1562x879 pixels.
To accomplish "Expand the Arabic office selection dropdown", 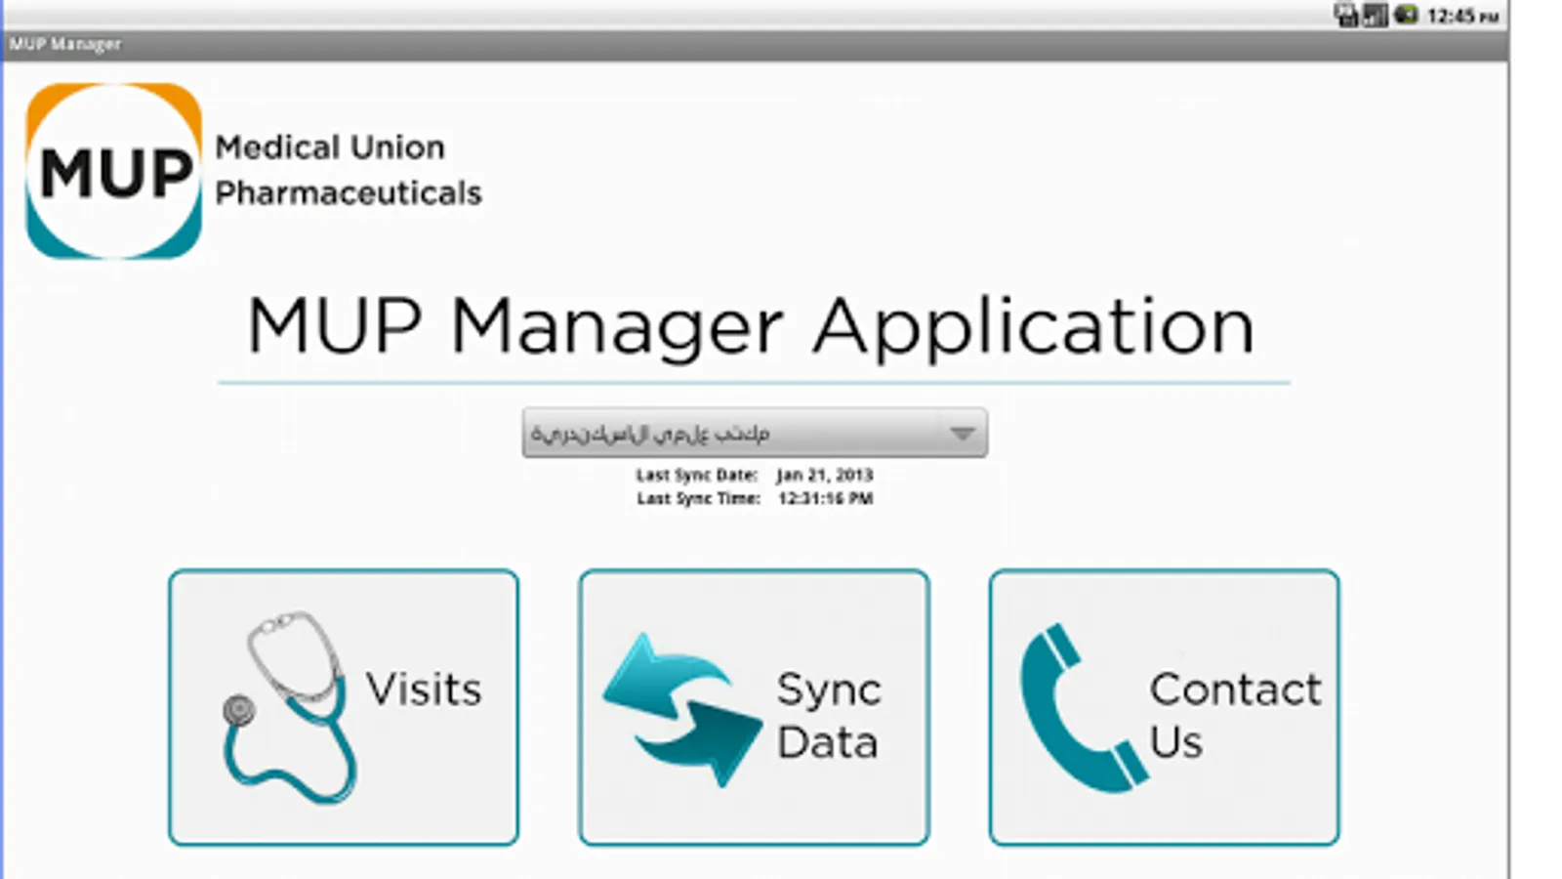I will [755, 433].
